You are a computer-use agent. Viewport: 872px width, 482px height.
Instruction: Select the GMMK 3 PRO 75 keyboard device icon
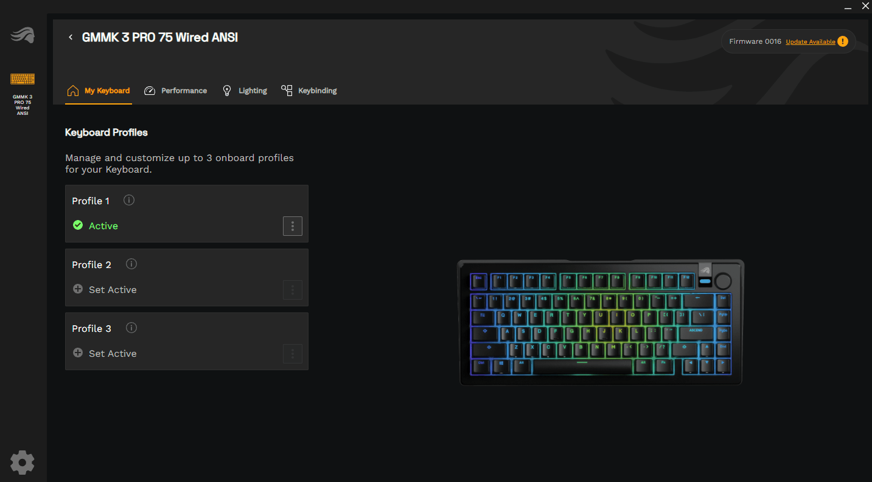click(x=23, y=79)
